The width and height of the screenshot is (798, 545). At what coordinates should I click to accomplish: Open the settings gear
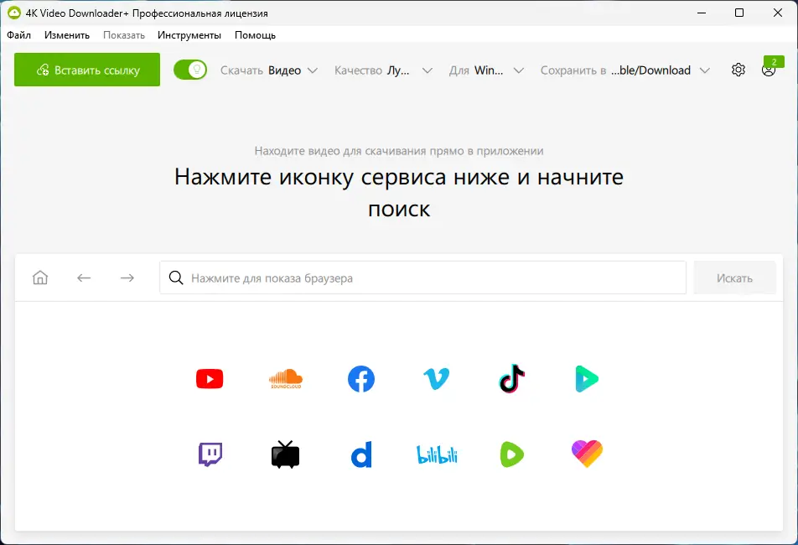[x=738, y=70]
